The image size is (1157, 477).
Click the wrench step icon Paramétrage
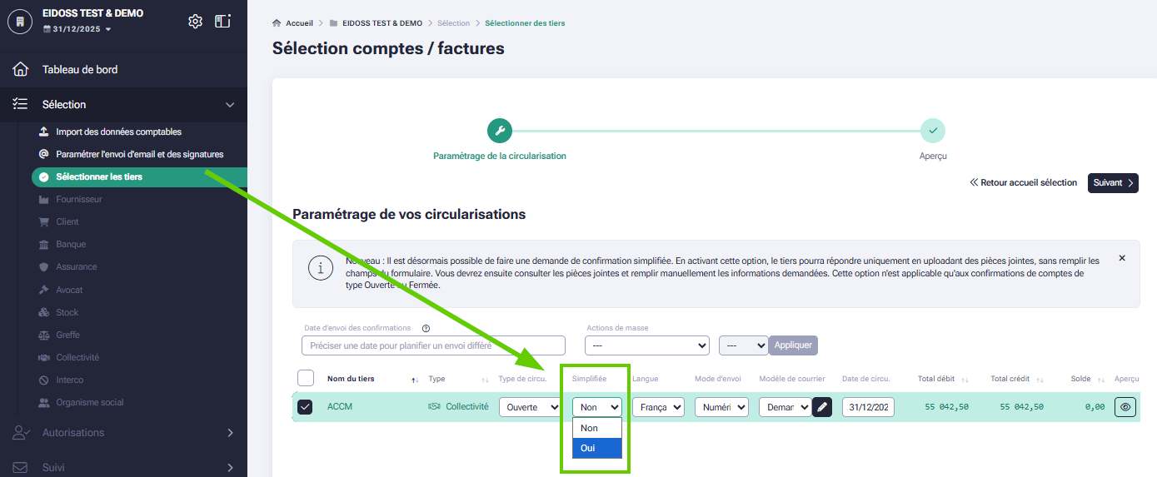500,131
